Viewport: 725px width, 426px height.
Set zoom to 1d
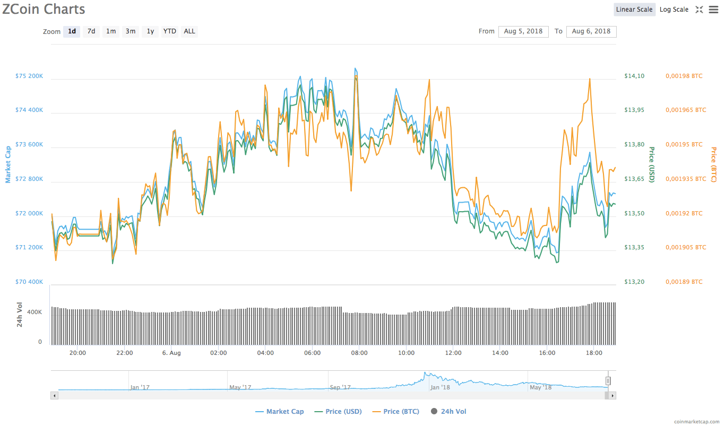(x=72, y=31)
